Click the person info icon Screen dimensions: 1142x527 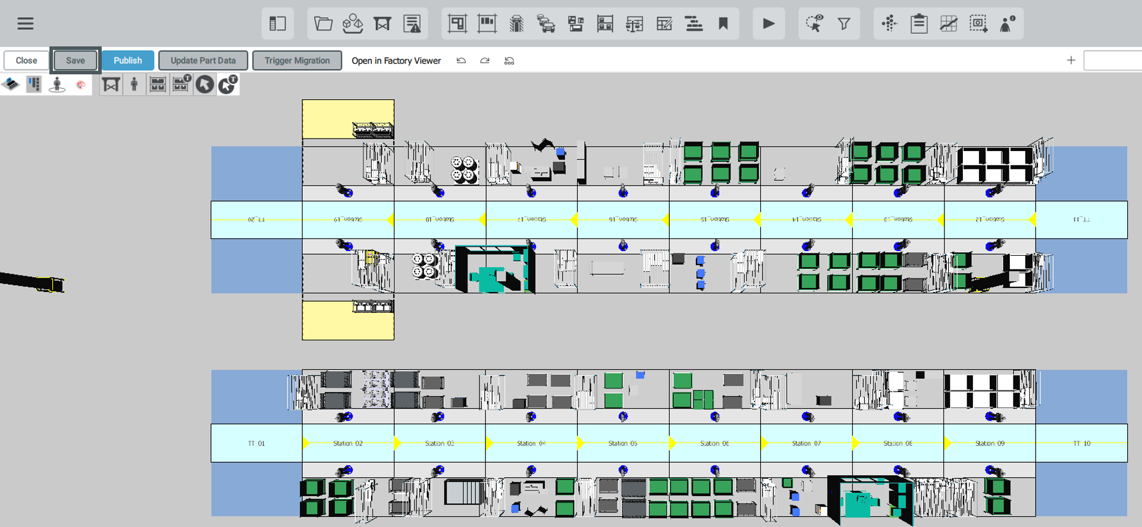[1007, 24]
